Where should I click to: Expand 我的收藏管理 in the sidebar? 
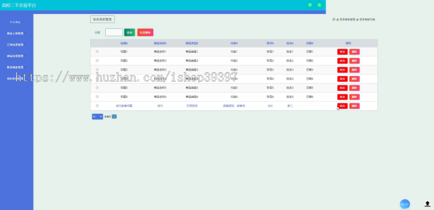tap(16, 79)
